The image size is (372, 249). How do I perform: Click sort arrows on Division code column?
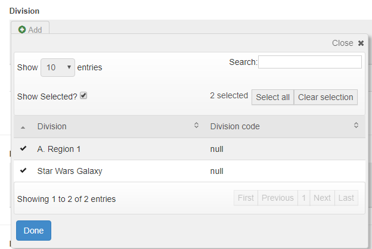pyautogui.click(x=356, y=126)
